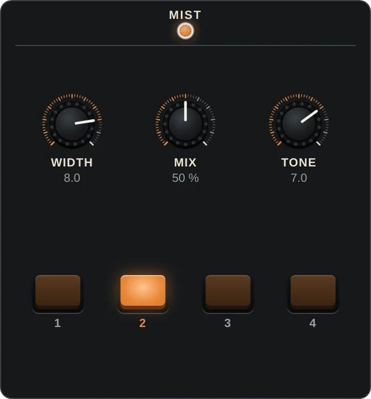The width and height of the screenshot is (371, 399).
Task: Click the TONE label
Action: pyautogui.click(x=299, y=162)
